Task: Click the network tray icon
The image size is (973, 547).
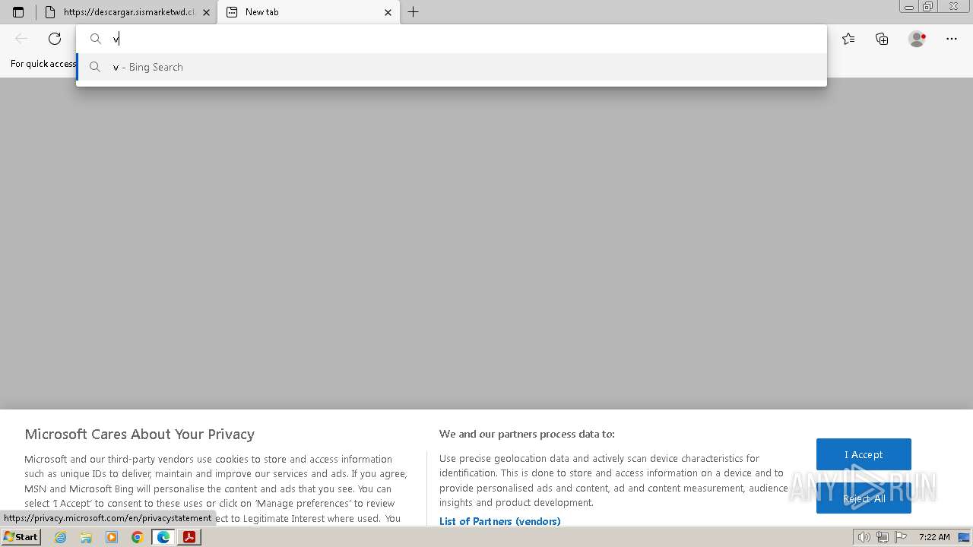Action: click(883, 537)
